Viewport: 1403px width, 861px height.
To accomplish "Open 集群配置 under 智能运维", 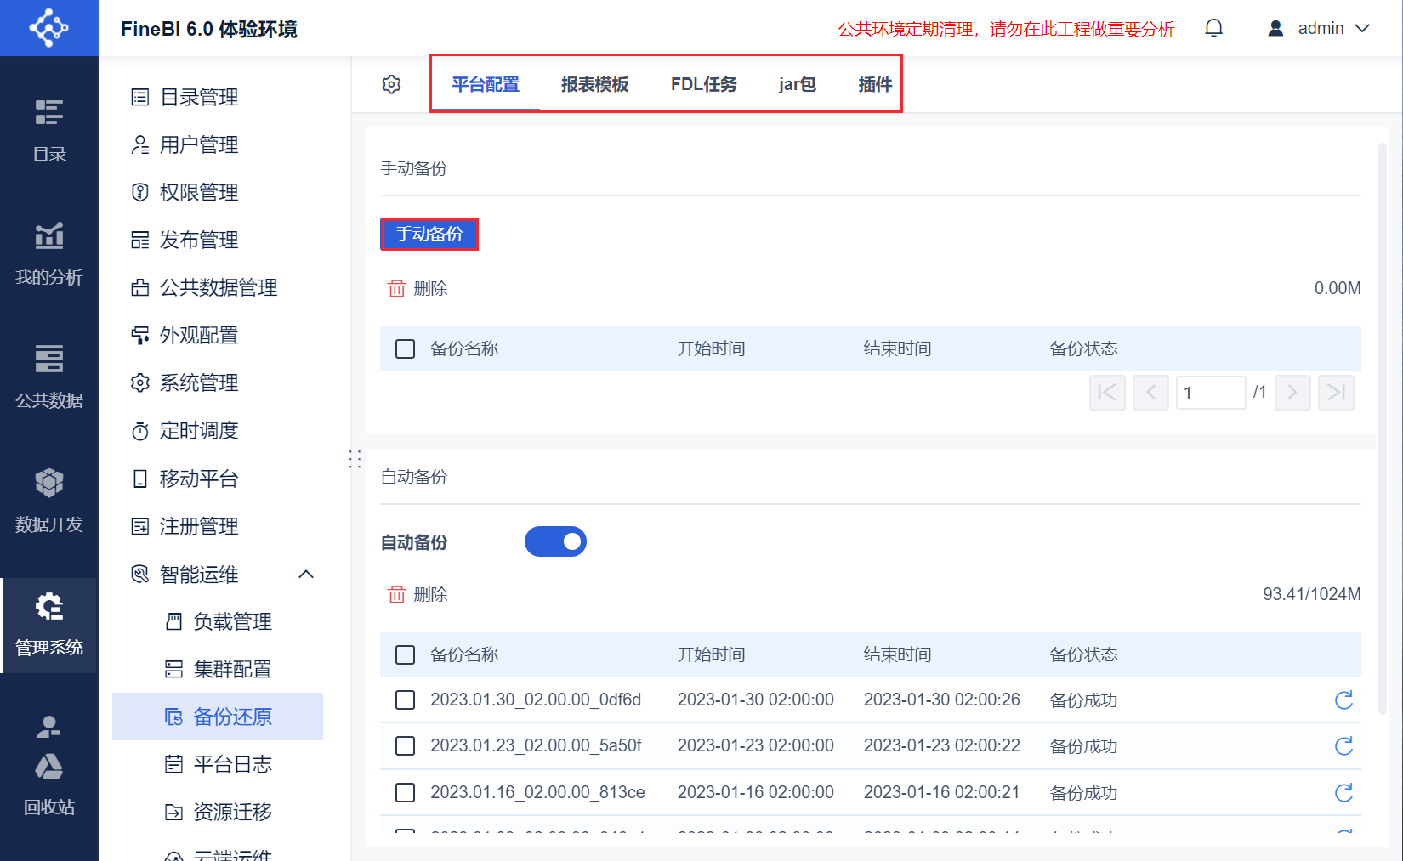I will (x=218, y=669).
